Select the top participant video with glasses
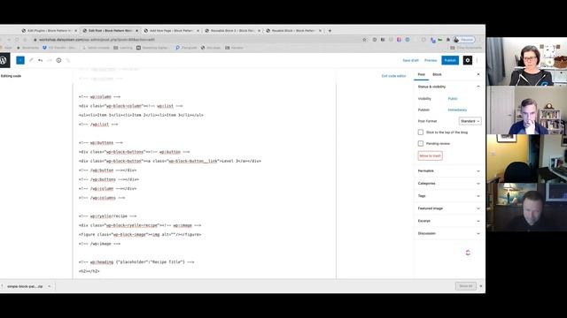567x318 pixels. 526,62
